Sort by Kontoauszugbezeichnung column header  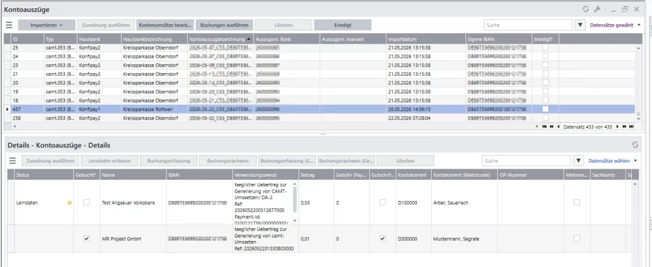220,39
